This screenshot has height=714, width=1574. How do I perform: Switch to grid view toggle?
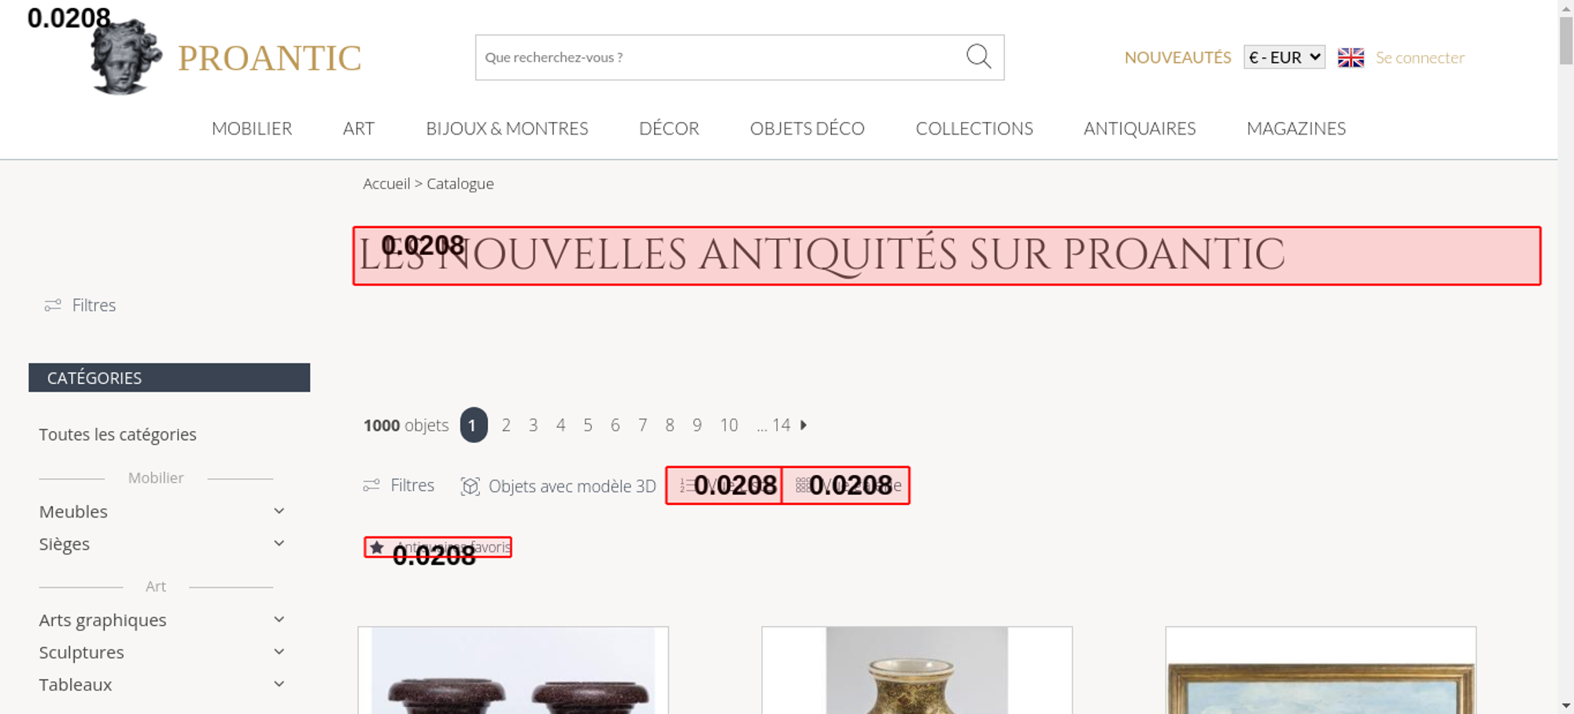coord(846,485)
